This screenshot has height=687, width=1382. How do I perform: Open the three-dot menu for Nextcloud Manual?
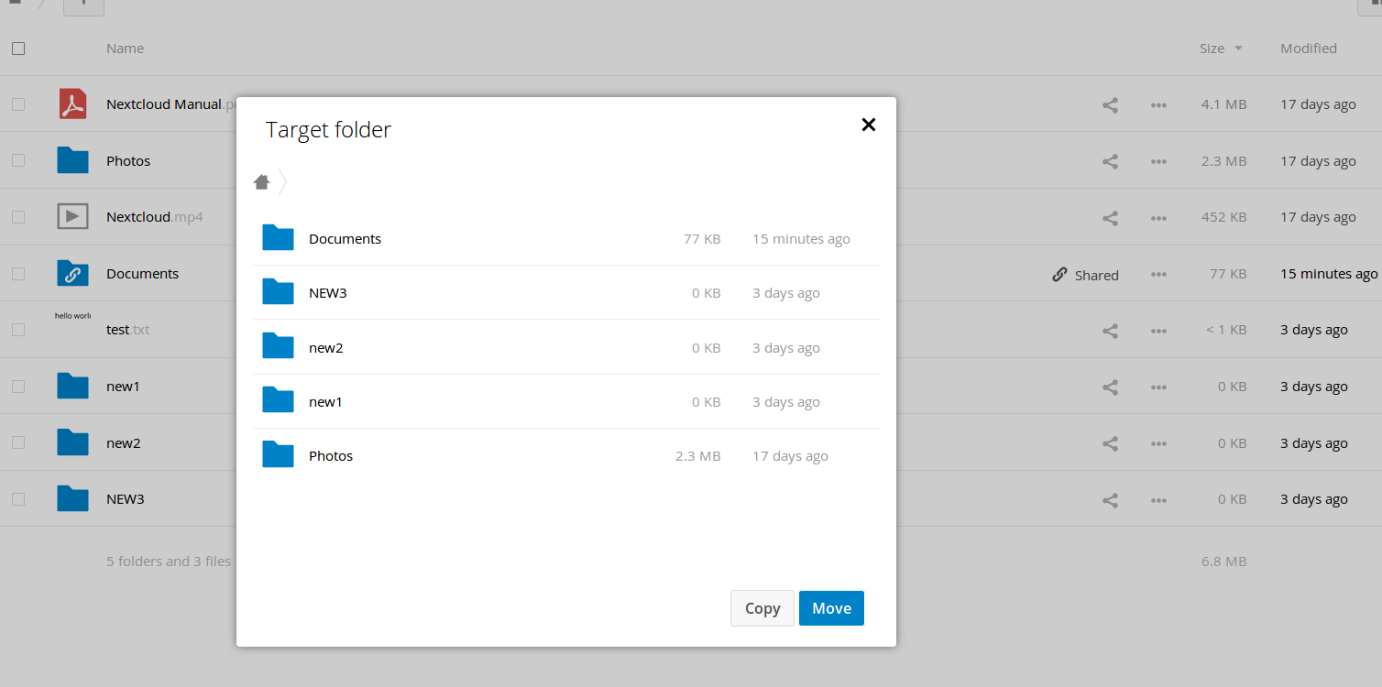(1158, 105)
